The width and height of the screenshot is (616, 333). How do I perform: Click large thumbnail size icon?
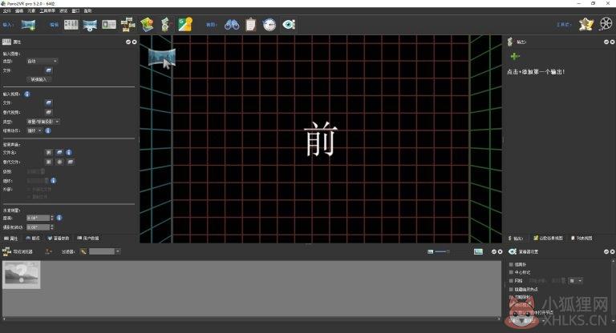point(478,251)
